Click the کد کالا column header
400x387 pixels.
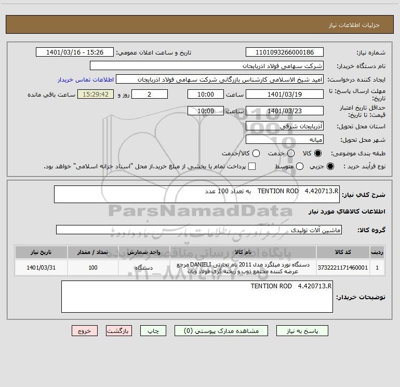(343, 252)
